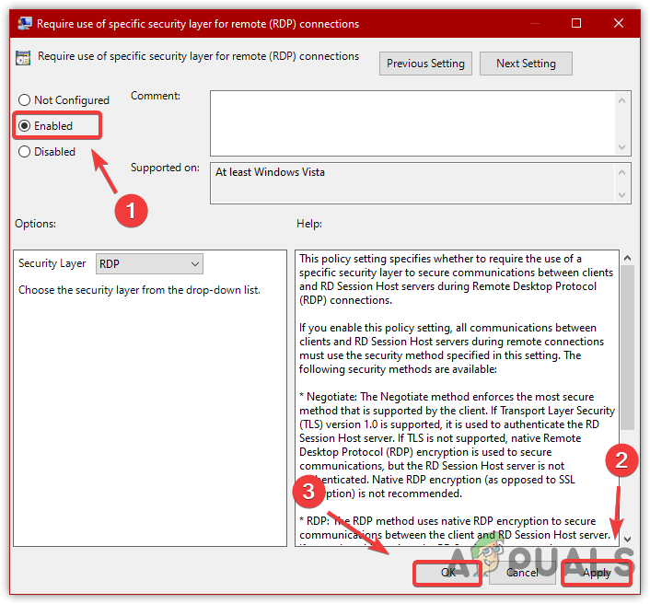Click the 'This policy setting specifies' help paragraph
This screenshot has width=650, height=604.
click(x=456, y=279)
